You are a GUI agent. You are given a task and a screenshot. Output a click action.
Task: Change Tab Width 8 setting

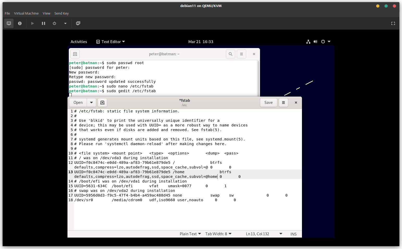[218, 234]
